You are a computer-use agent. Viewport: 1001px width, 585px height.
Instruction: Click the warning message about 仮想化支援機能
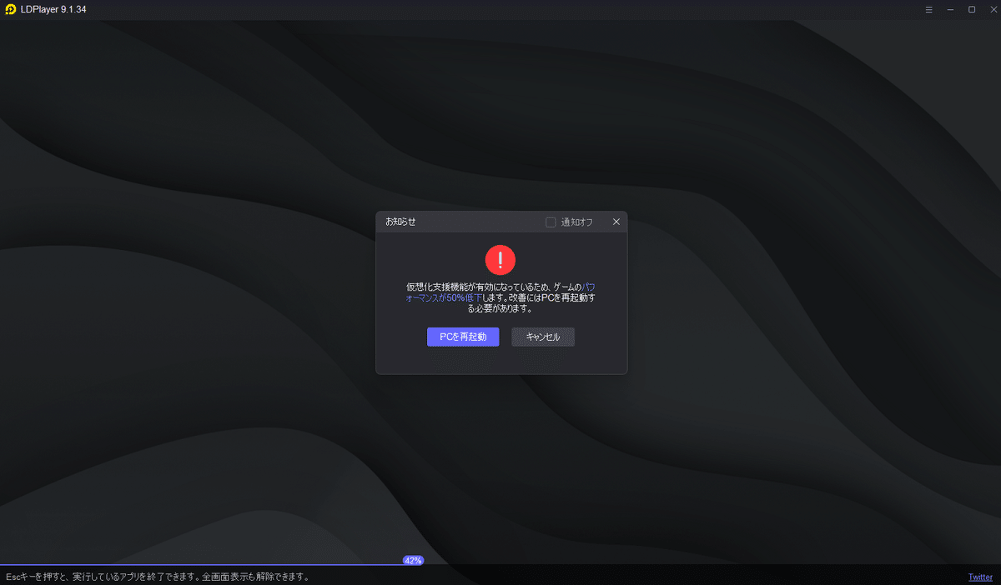click(x=500, y=297)
